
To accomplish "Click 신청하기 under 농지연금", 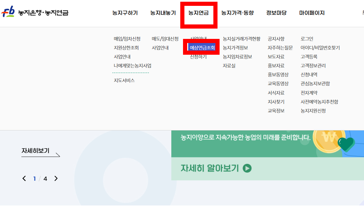I will (x=198, y=57).
